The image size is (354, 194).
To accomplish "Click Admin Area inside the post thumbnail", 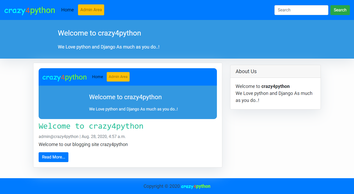I will coord(118,77).
